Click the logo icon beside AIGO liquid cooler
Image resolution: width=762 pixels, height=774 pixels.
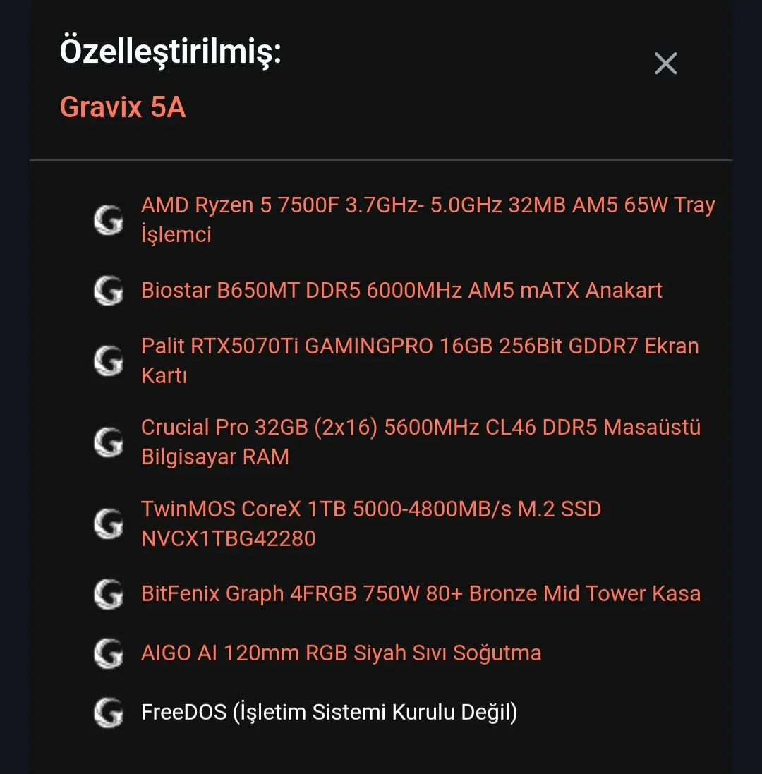point(109,653)
